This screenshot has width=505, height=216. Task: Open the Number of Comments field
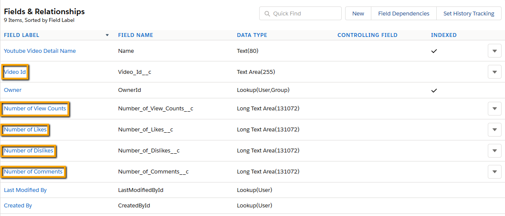coord(33,172)
